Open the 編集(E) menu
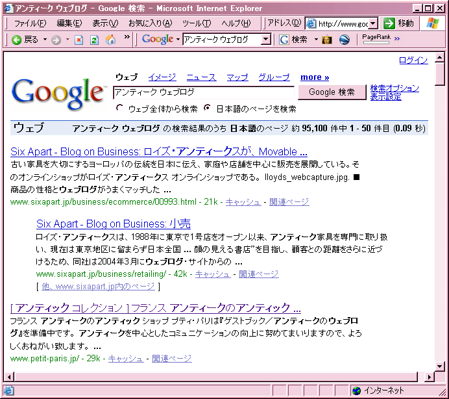Viewport: 449px width, 399px height. pyautogui.click(x=69, y=23)
